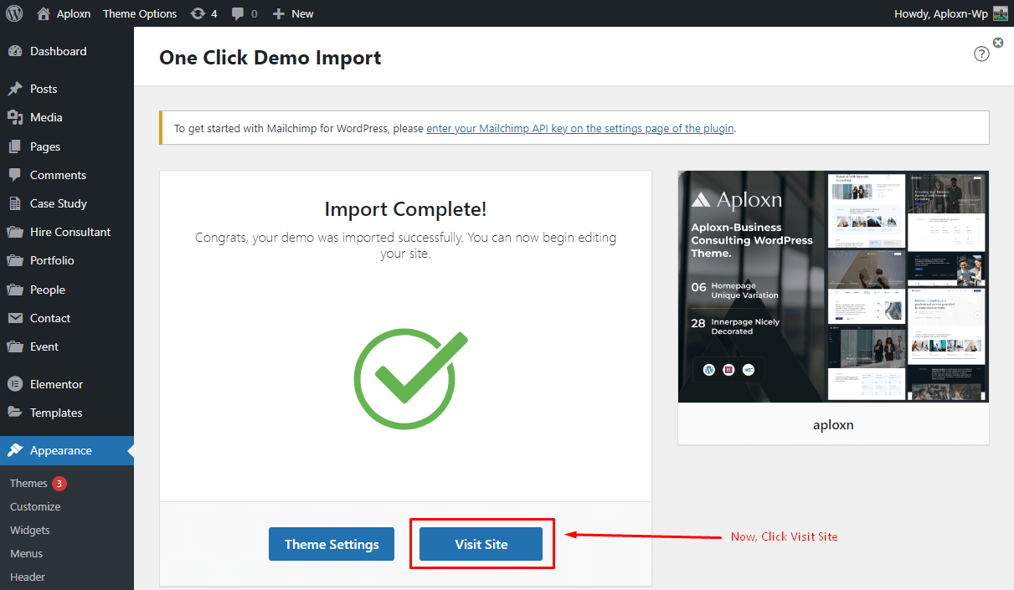Open the Customize submenu item

[x=35, y=506]
